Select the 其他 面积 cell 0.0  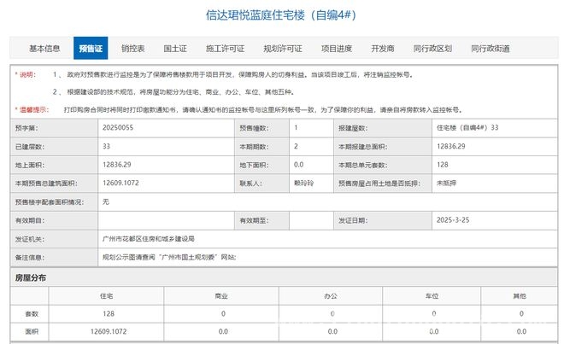[521, 331]
